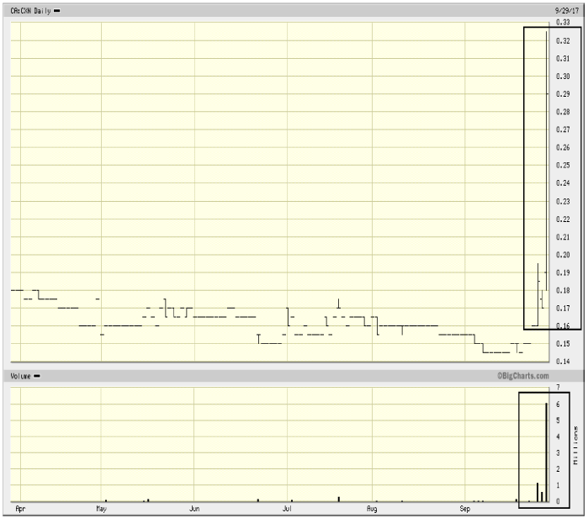
Task: Click the tallest volume bar near 6 million
Action: (x=547, y=452)
